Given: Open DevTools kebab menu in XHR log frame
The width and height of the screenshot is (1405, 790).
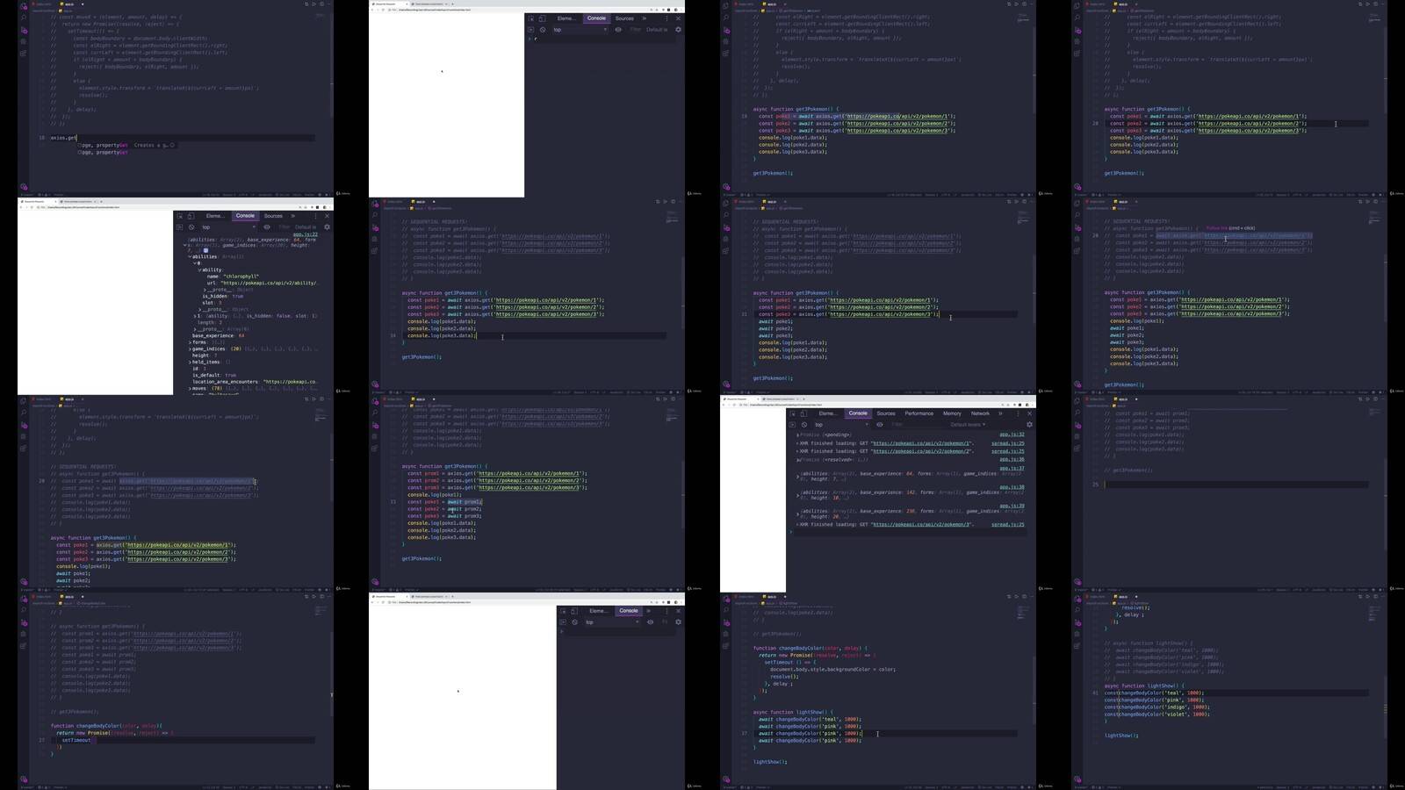Looking at the screenshot, I should 1019,413.
